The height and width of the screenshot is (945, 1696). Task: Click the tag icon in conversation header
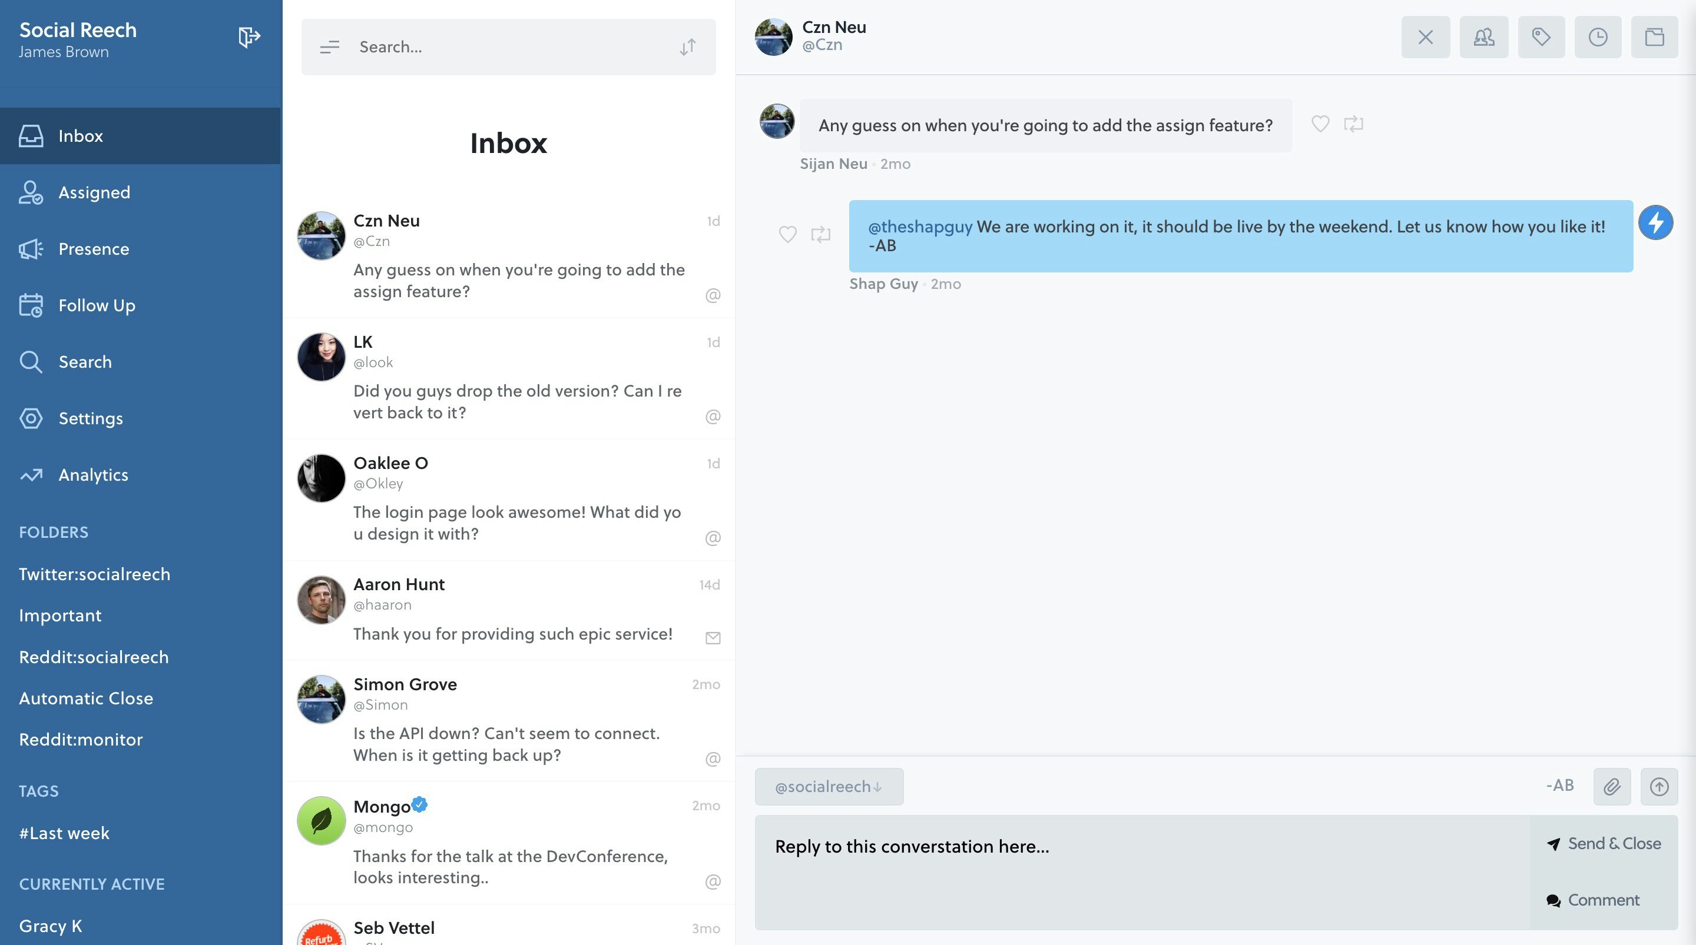(x=1541, y=37)
